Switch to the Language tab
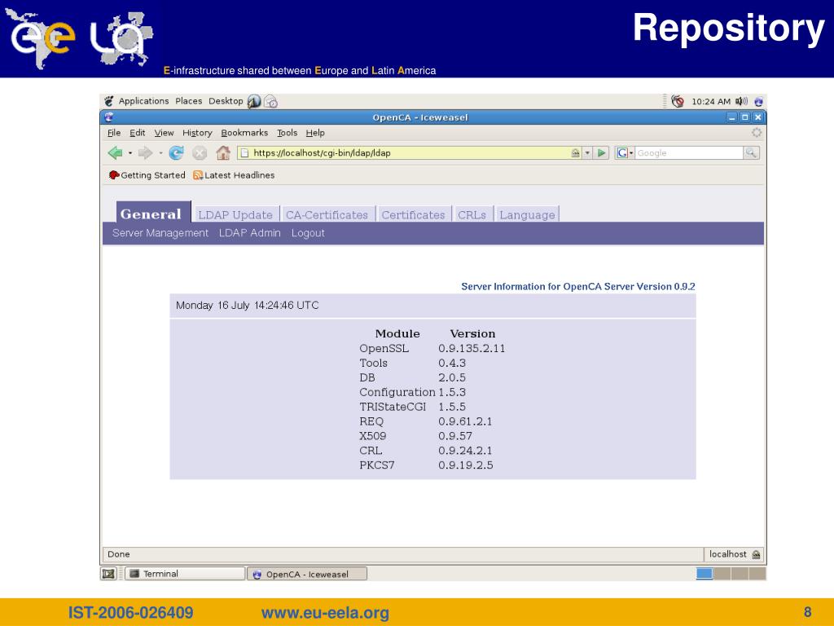Viewport: 834px width, 626px height. pos(527,214)
